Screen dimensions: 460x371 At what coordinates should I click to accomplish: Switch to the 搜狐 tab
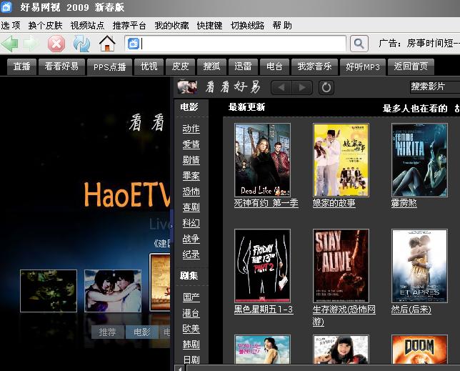[x=211, y=66]
